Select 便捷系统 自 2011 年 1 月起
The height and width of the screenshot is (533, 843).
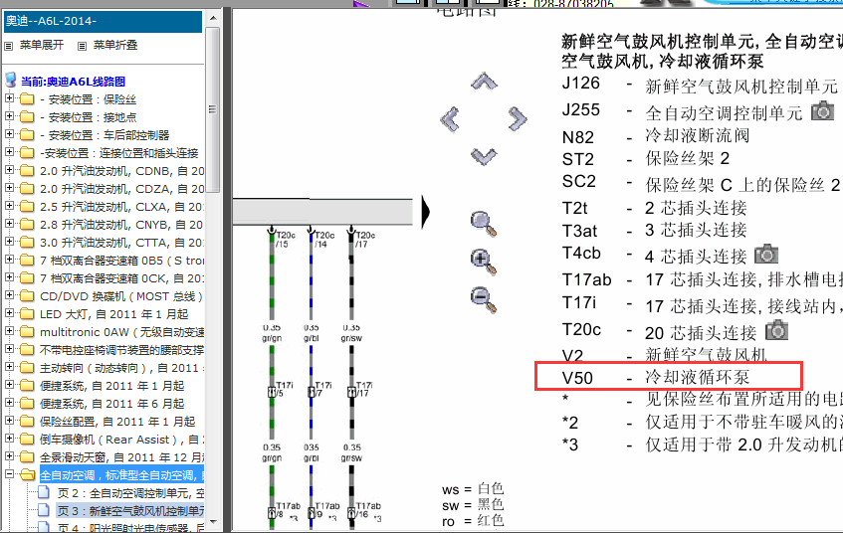coord(111,386)
